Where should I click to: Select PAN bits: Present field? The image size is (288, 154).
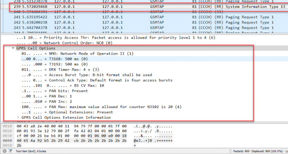coord(55,91)
